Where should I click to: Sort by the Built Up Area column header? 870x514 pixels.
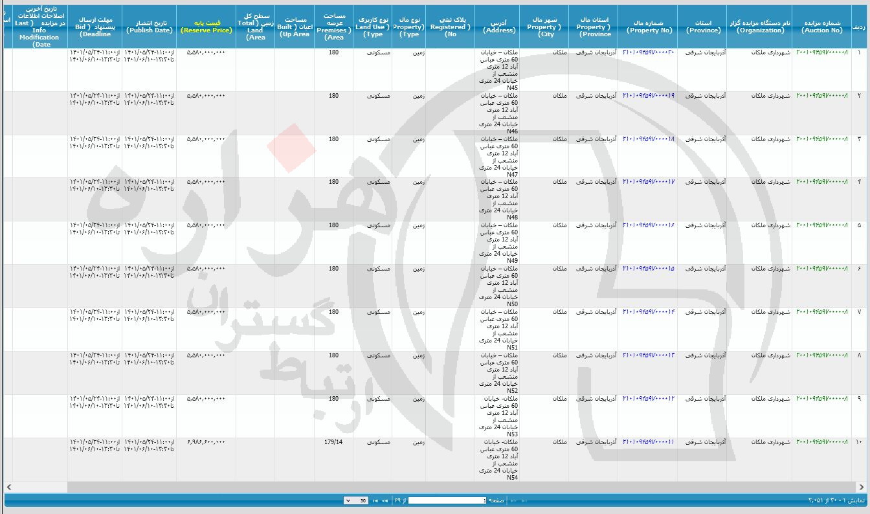point(295,27)
